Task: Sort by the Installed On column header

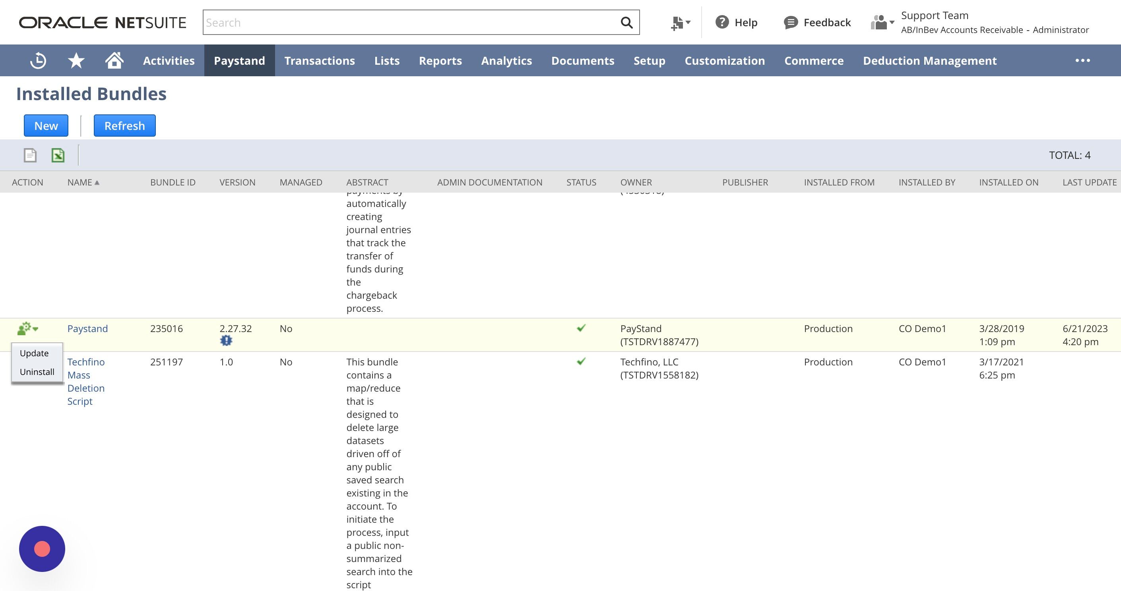Action: pos(1009,182)
